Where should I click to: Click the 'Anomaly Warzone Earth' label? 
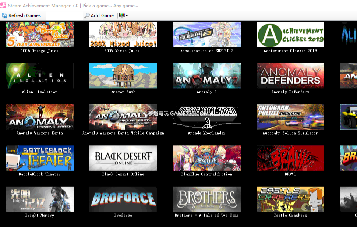click(x=40, y=133)
